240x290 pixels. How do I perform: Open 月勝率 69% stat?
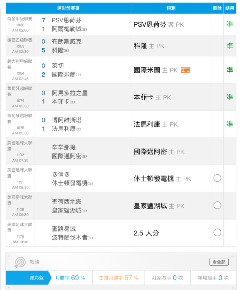(70, 278)
